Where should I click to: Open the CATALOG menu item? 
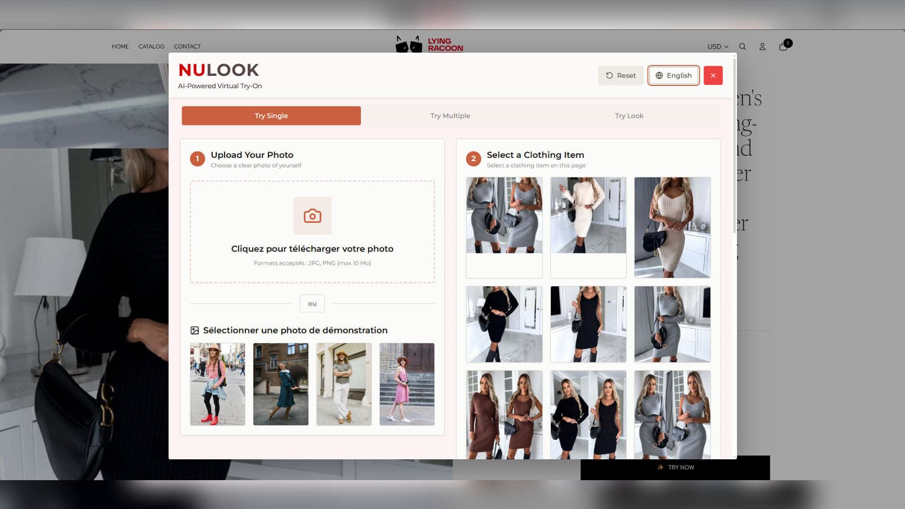coord(151,46)
